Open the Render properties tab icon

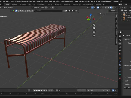(x=120, y=40)
